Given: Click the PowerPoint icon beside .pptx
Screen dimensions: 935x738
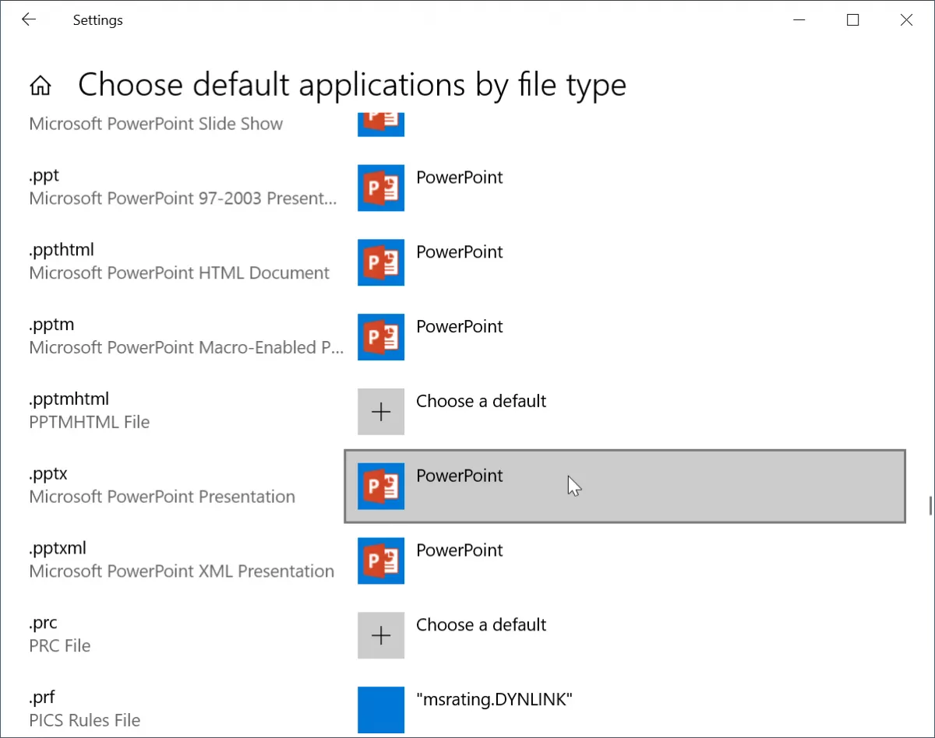Looking at the screenshot, I should [x=381, y=487].
